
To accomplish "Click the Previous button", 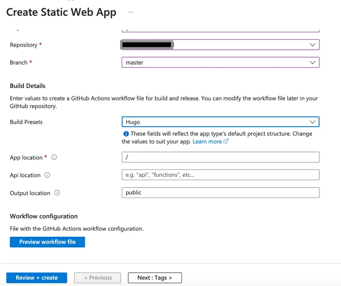I will pos(98,278).
